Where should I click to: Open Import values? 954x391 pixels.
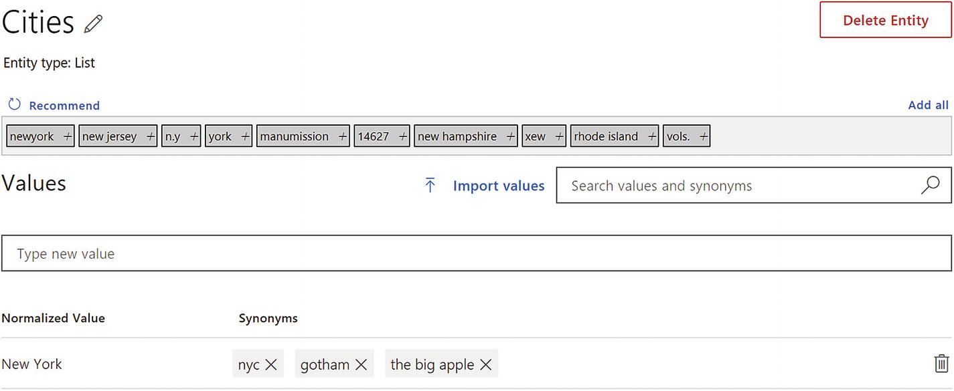click(498, 186)
